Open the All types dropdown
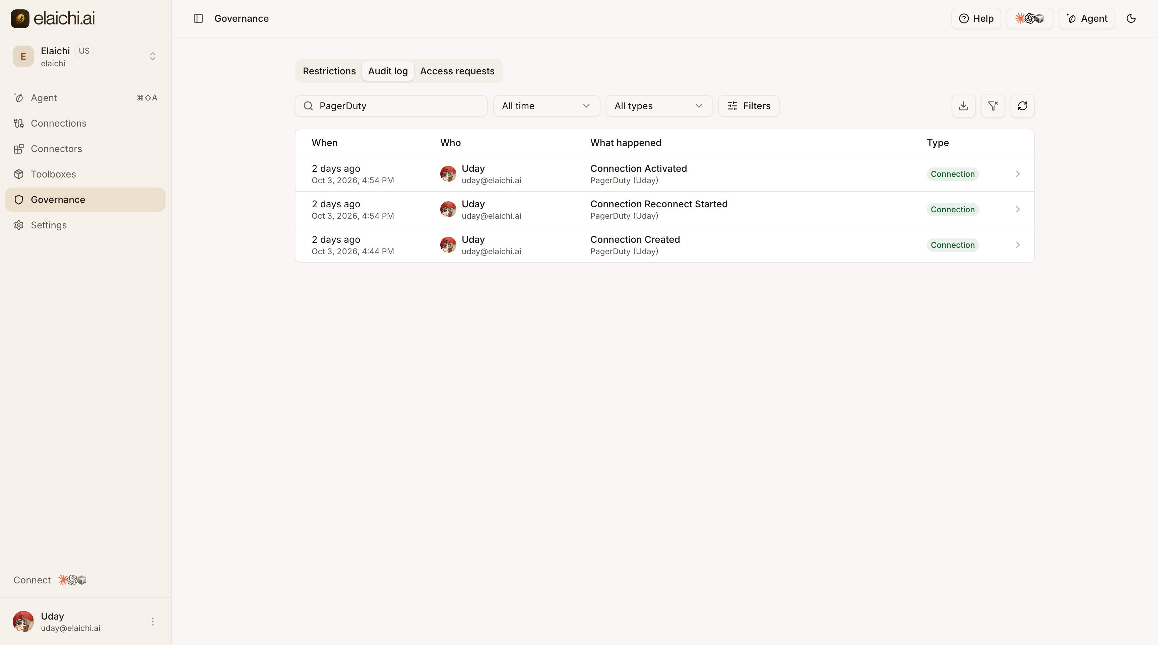Viewport: 1158px width, 645px height. tap(659, 106)
